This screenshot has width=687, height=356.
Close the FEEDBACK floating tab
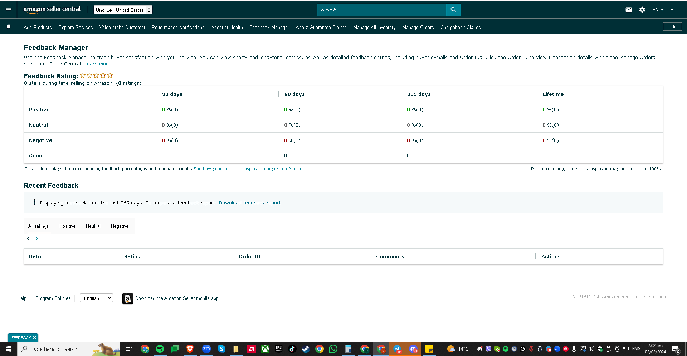(x=35, y=338)
